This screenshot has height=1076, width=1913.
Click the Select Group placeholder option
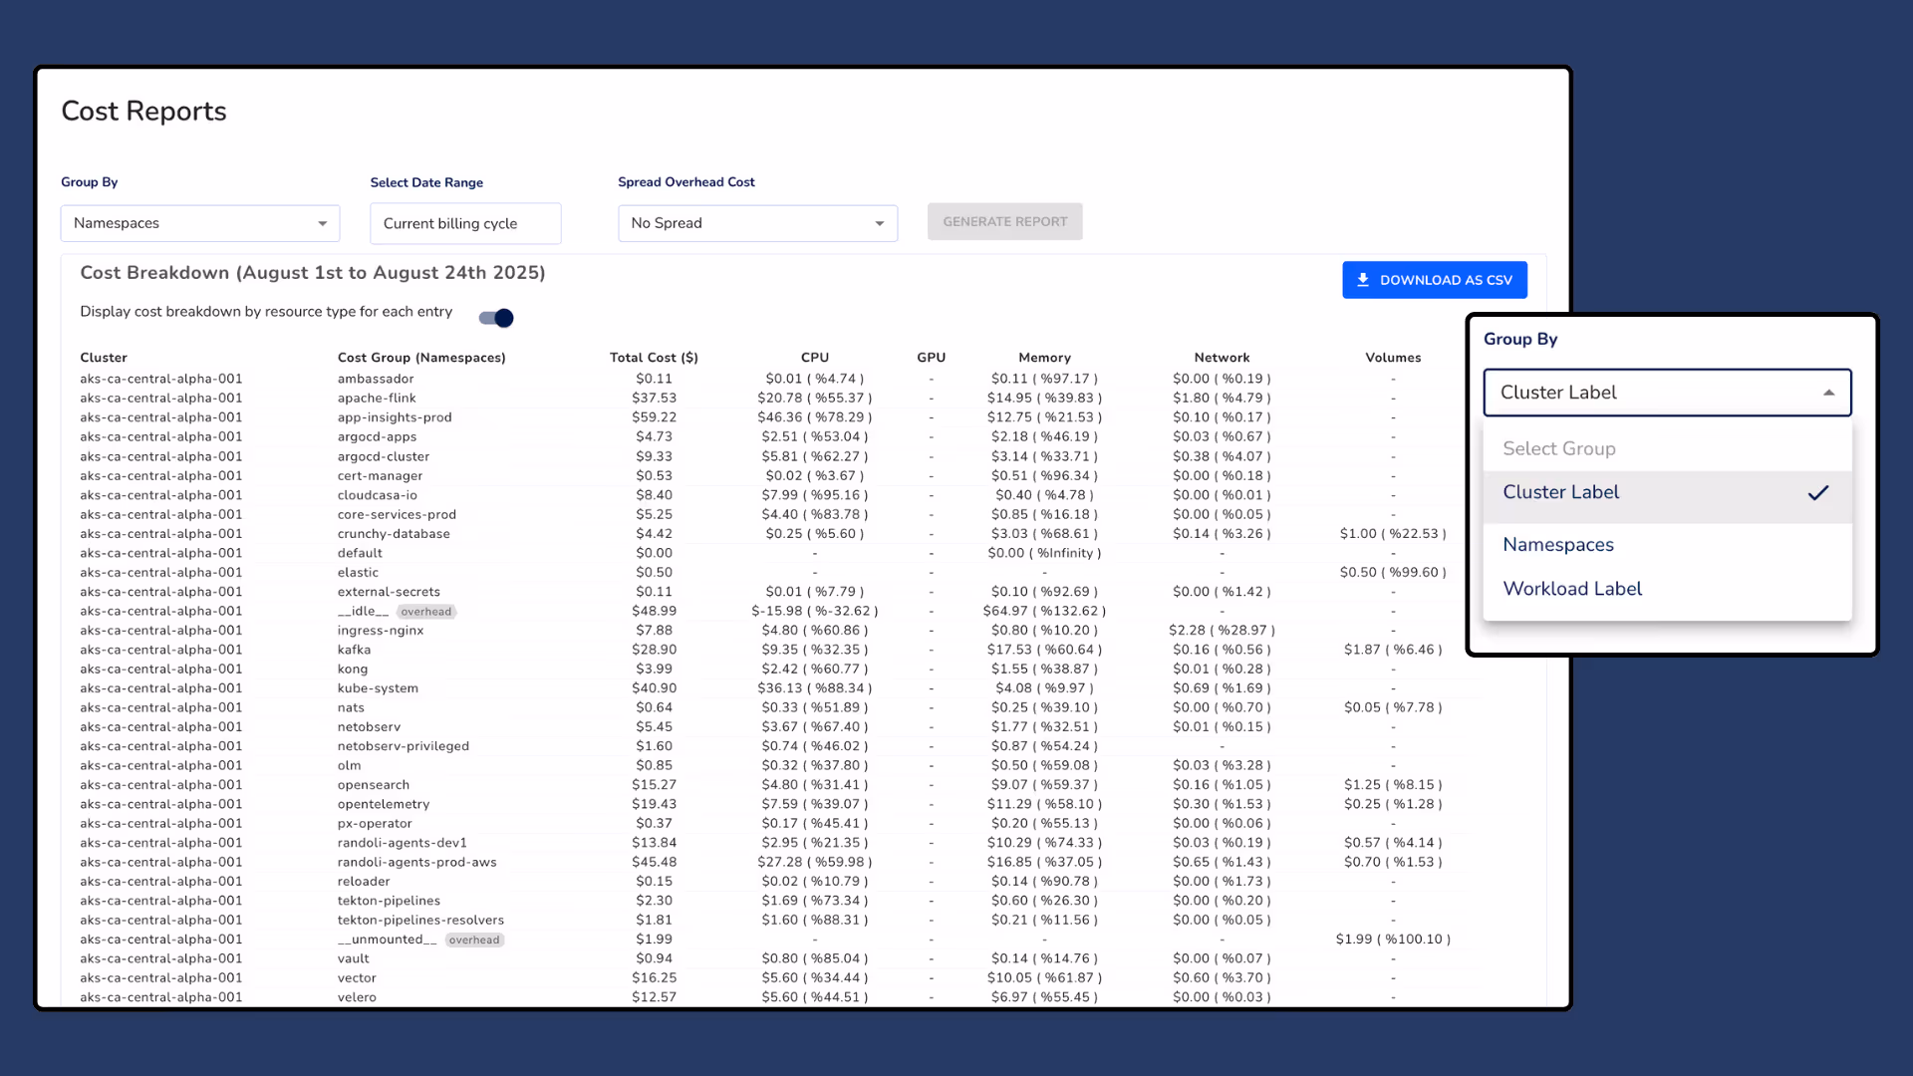coord(1668,448)
